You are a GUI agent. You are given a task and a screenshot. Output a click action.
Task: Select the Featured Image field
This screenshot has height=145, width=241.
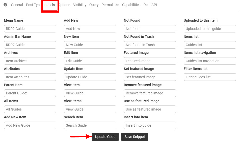coord(150,61)
